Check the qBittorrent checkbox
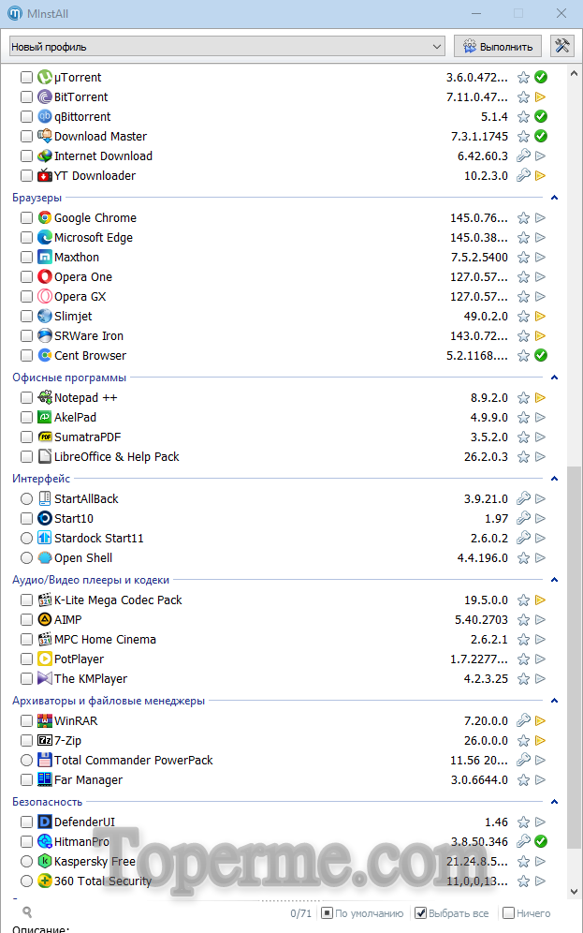Image resolution: width=583 pixels, height=933 pixels. (26, 117)
